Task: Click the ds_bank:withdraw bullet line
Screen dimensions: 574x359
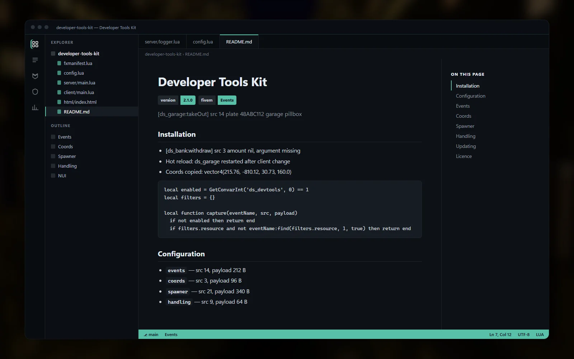Action: point(233,151)
